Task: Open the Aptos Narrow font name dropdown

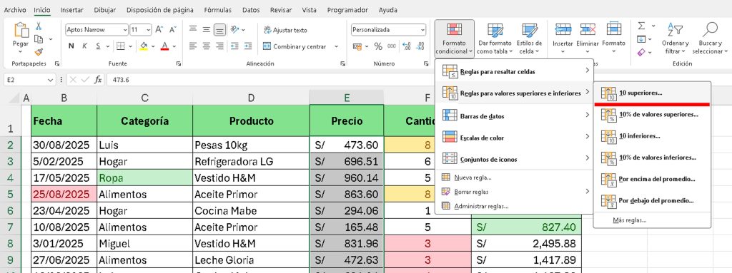Action: [124, 30]
